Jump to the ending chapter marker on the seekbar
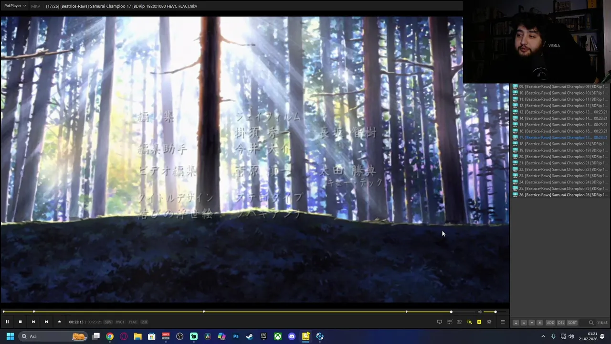This screenshot has height=344, width=611. (x=406, y=312)
